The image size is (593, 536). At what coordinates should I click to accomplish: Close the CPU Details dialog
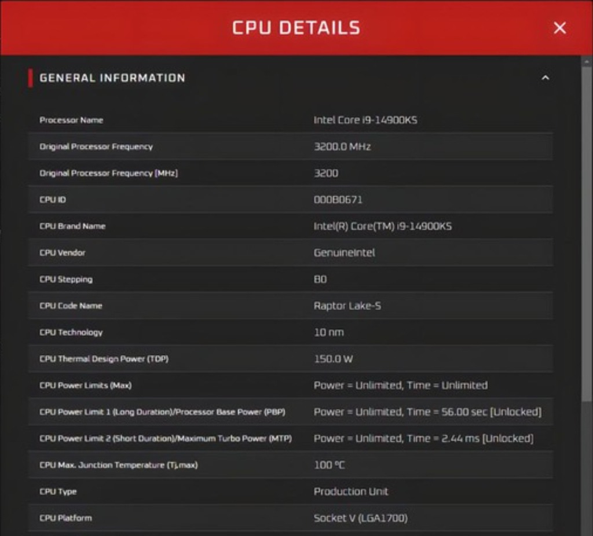click(560, 28)
